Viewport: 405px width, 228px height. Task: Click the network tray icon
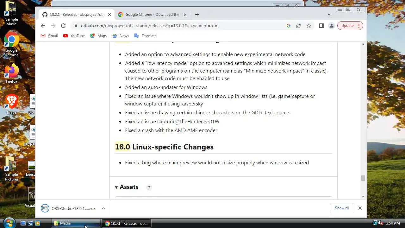tap(375, 223)
